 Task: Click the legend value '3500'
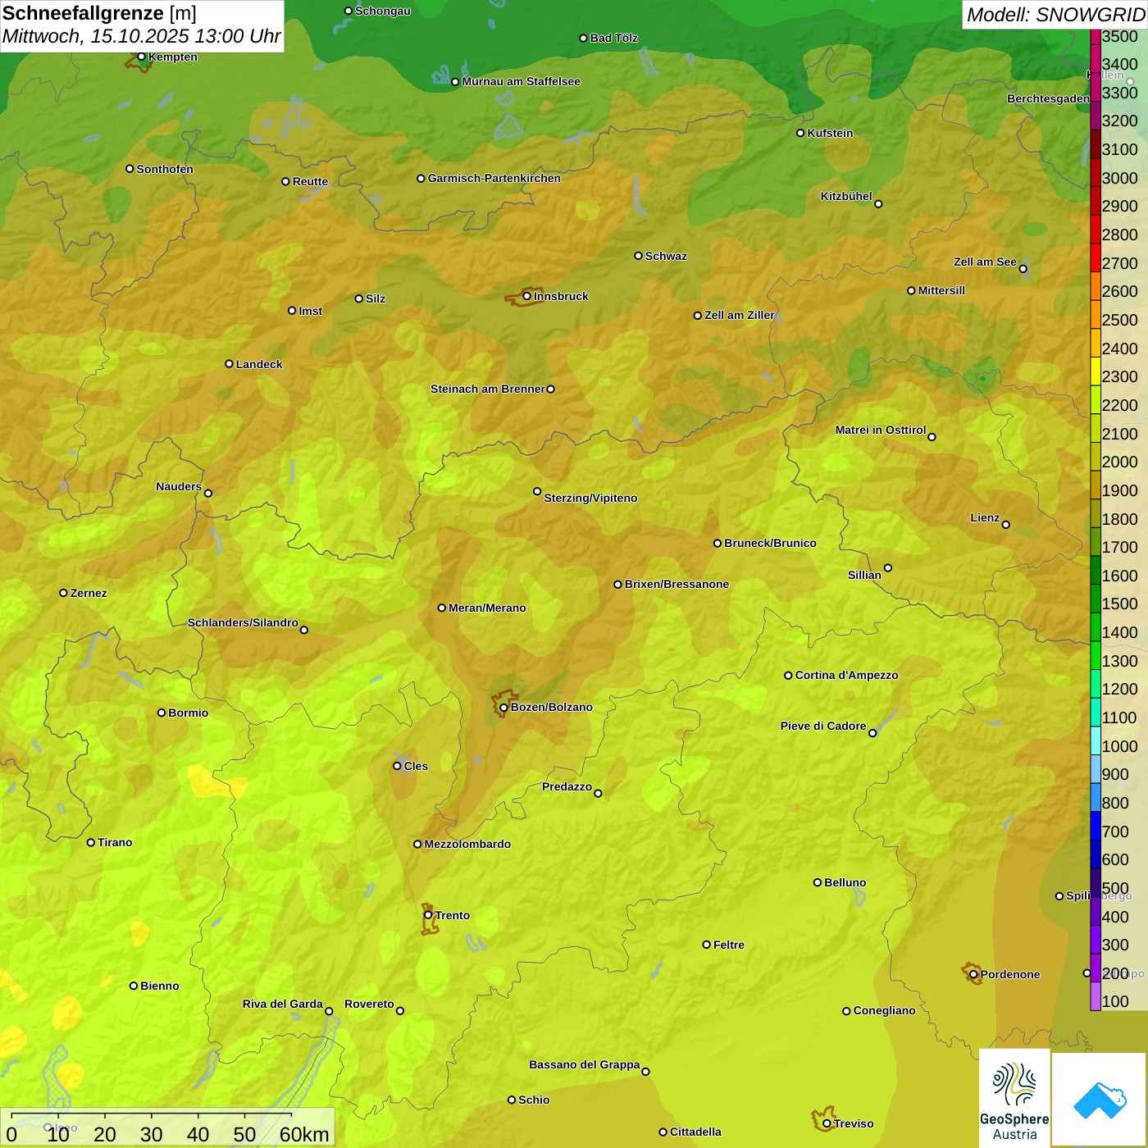1119,36
